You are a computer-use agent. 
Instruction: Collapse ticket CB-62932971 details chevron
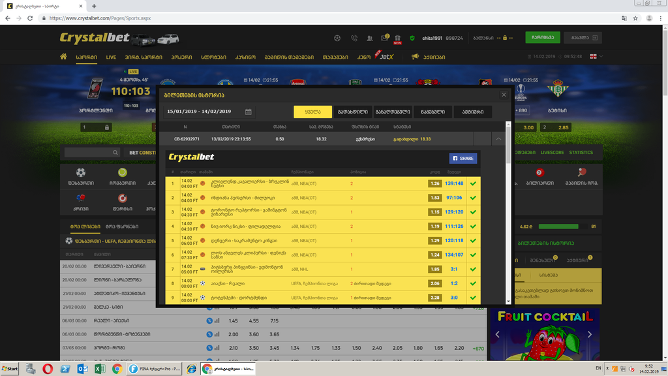click(x=498, y=139)
